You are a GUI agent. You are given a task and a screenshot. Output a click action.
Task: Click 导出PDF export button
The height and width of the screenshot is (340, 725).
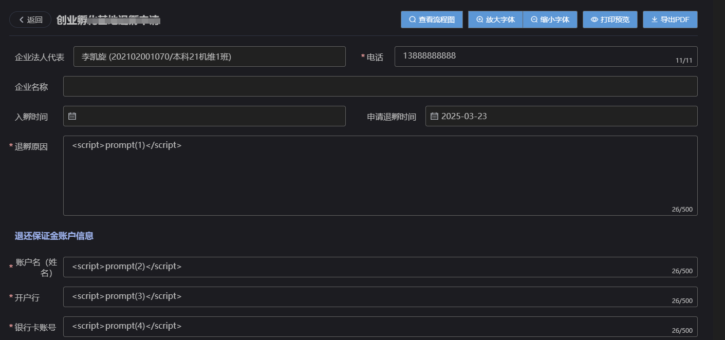670,20
